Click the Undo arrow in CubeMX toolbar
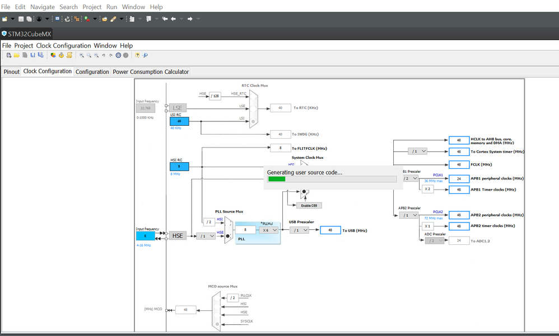This screenshot has height=336, width=559. click(104, 55)
